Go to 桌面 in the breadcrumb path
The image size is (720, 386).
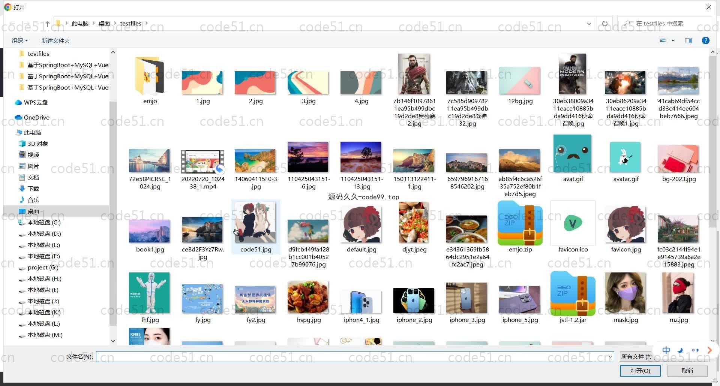[104, 23]
